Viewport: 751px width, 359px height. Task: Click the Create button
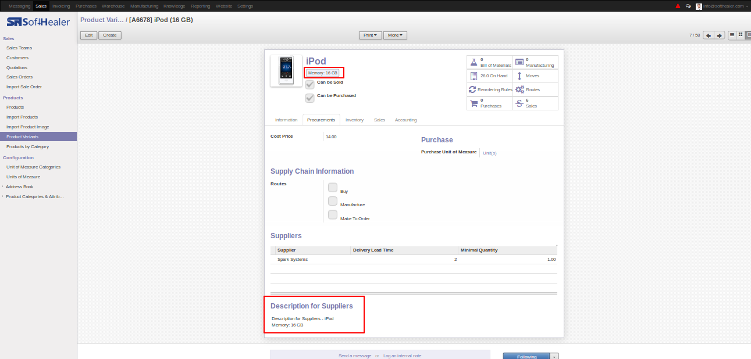click(110, 35)
